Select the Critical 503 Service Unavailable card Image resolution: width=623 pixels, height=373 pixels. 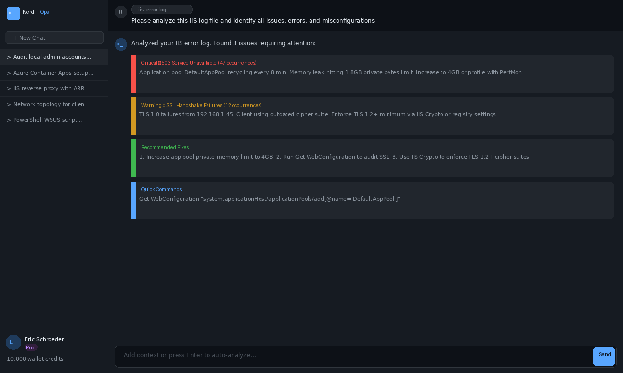pyautogui.click(x=373, y=74)
